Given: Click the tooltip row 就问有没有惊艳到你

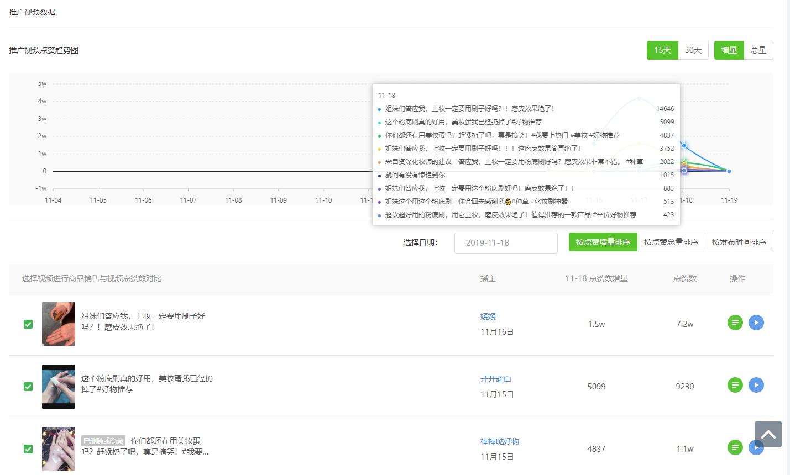Looking at the screenshot, I should tap(526, 175).
